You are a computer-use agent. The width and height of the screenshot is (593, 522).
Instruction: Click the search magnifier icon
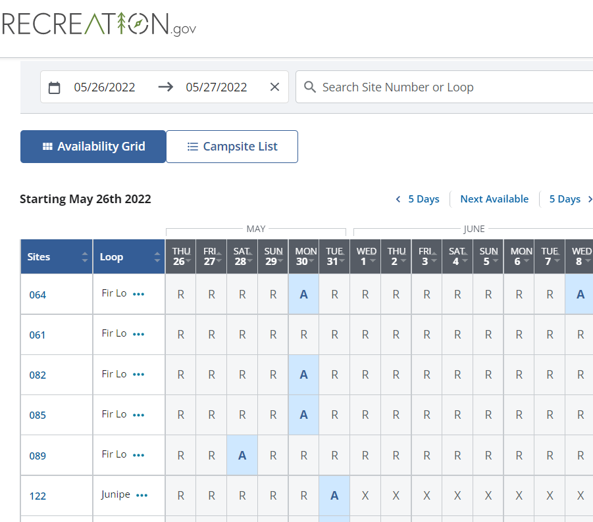coord(309,87)
